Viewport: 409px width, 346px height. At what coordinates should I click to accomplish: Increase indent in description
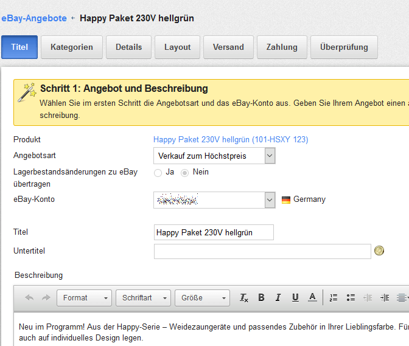385,297
